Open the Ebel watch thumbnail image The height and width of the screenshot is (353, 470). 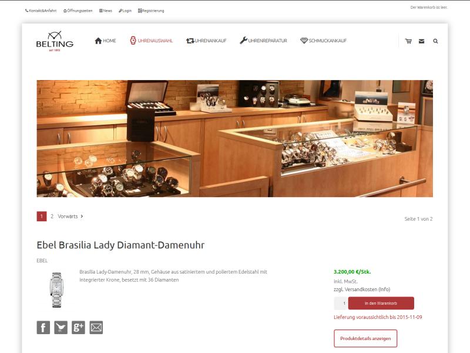point(56,289)
